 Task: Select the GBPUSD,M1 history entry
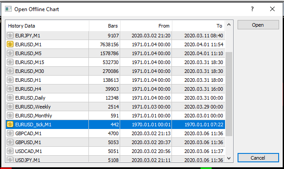(x=115, y=142)
